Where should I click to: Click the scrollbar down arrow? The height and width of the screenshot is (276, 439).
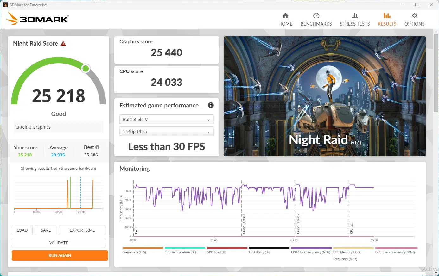(436, 273)
